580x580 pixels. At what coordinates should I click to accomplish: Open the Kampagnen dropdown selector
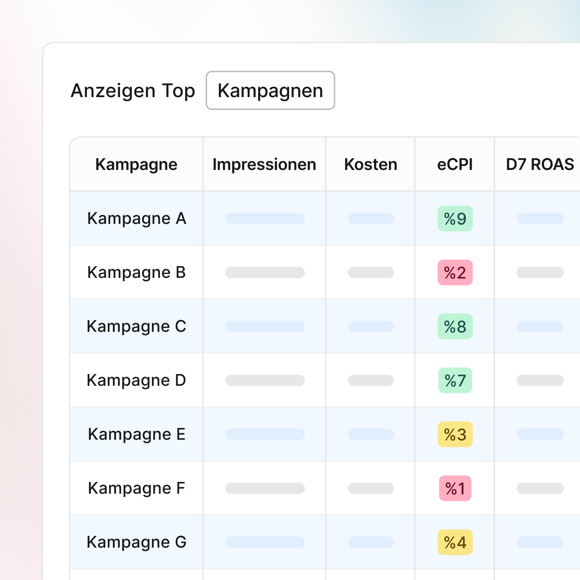tap(270, 90)
